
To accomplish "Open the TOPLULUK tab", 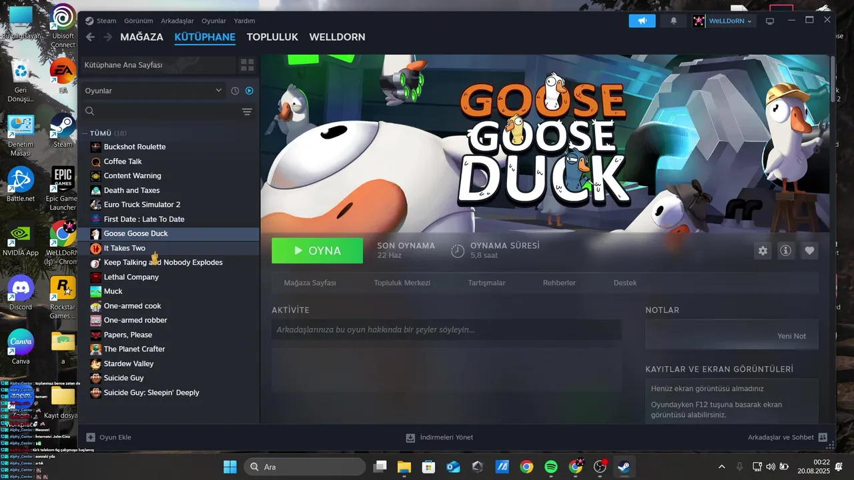I will (x=272, y=37).
